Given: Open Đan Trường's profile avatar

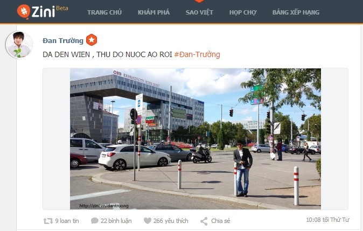Looking at the screenshot, I should [x=19, y=45].
